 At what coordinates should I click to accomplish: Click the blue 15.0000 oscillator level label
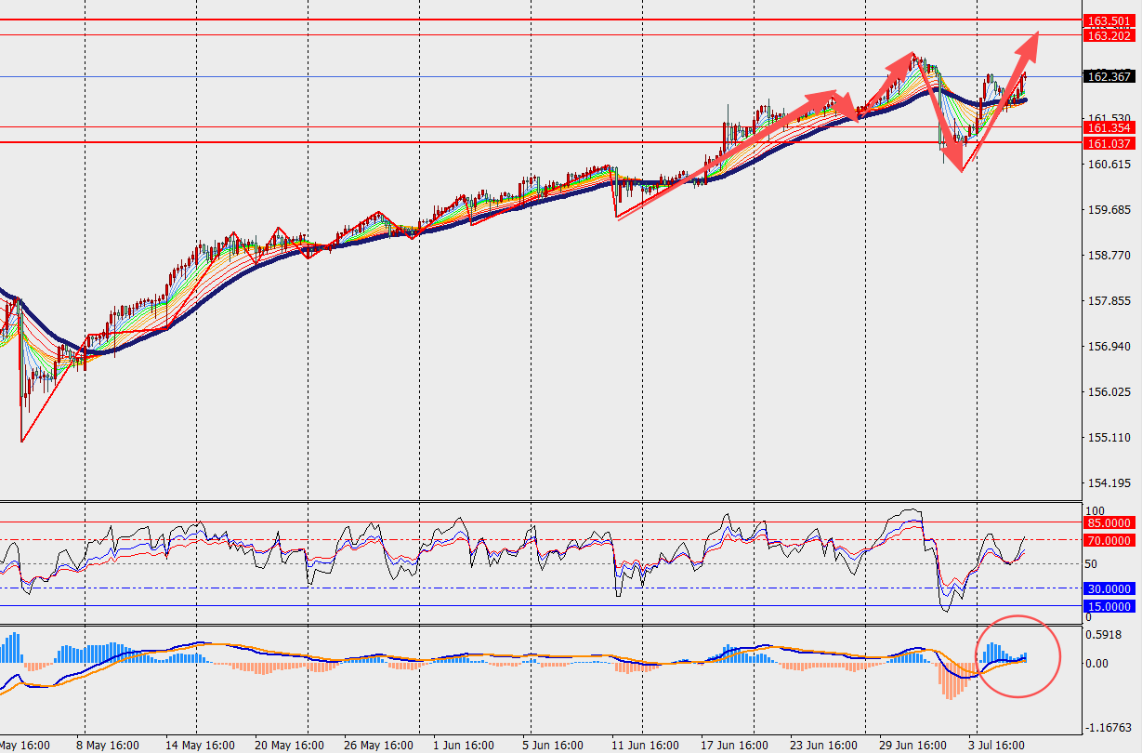point(1109,607)
